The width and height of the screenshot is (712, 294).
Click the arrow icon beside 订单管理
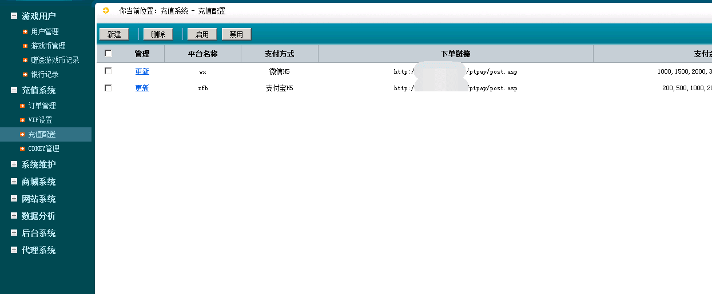coord(22,106)
